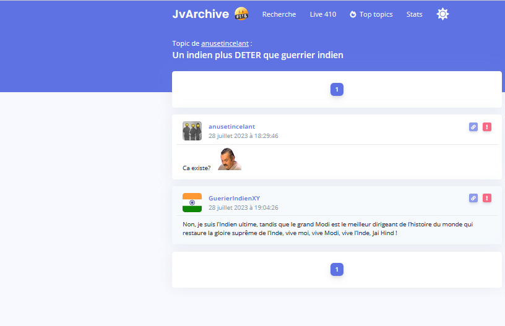Viewport: 505px width, 326px height.
Task: Copy permalink of anusetincelant's post via link icon
Action: [473, 127]
